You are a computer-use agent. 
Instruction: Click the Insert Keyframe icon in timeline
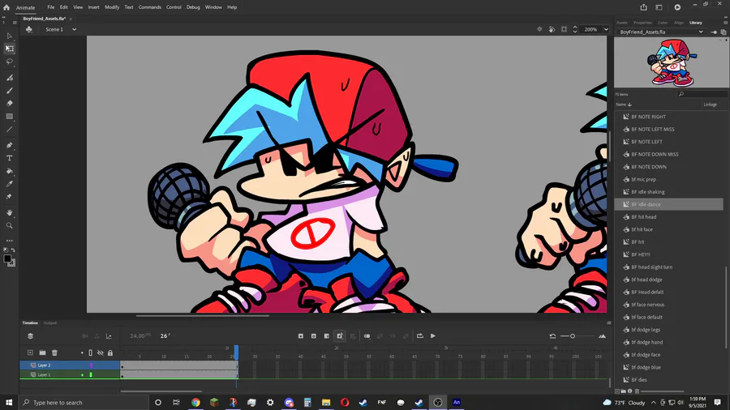tap(301, 336)
